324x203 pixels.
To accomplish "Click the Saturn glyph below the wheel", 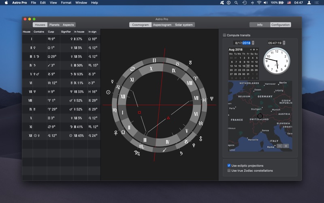I will pyautogui.click(x=181, y=153).
